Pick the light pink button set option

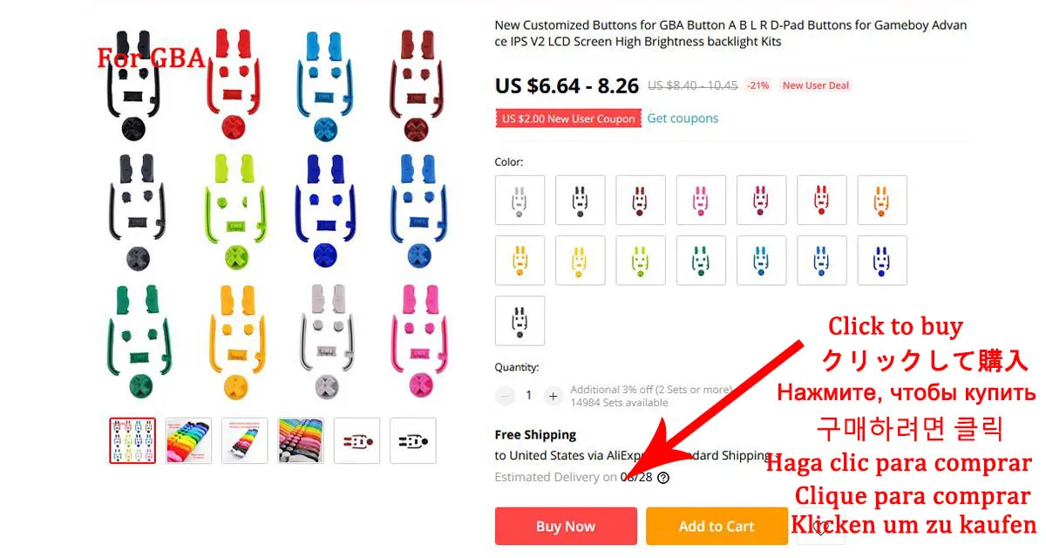coord(701,201)
